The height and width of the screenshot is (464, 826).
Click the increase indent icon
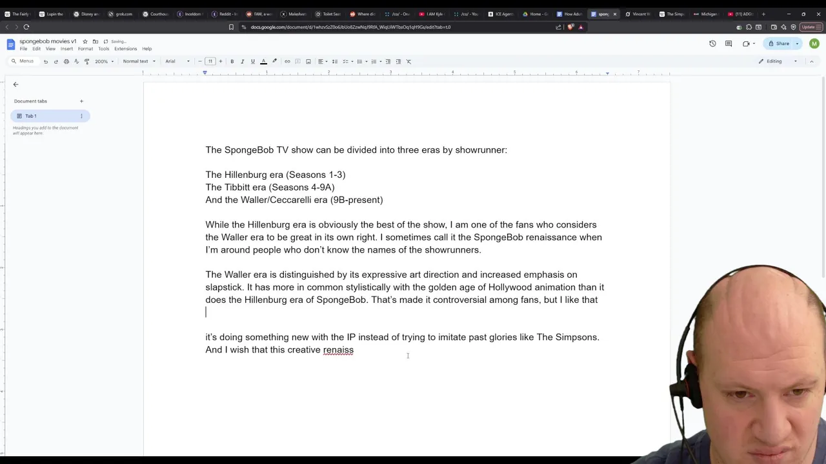(398, 61)
